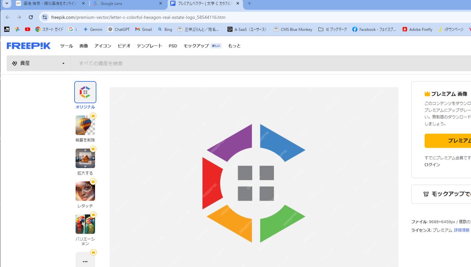471x267 pixels.
Task: Open the Gemini bookmark
Action: [x=93, y=29]
